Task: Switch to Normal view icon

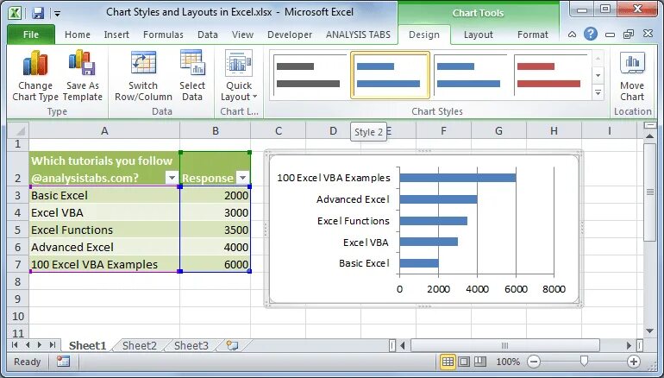Action: point(448,362)
